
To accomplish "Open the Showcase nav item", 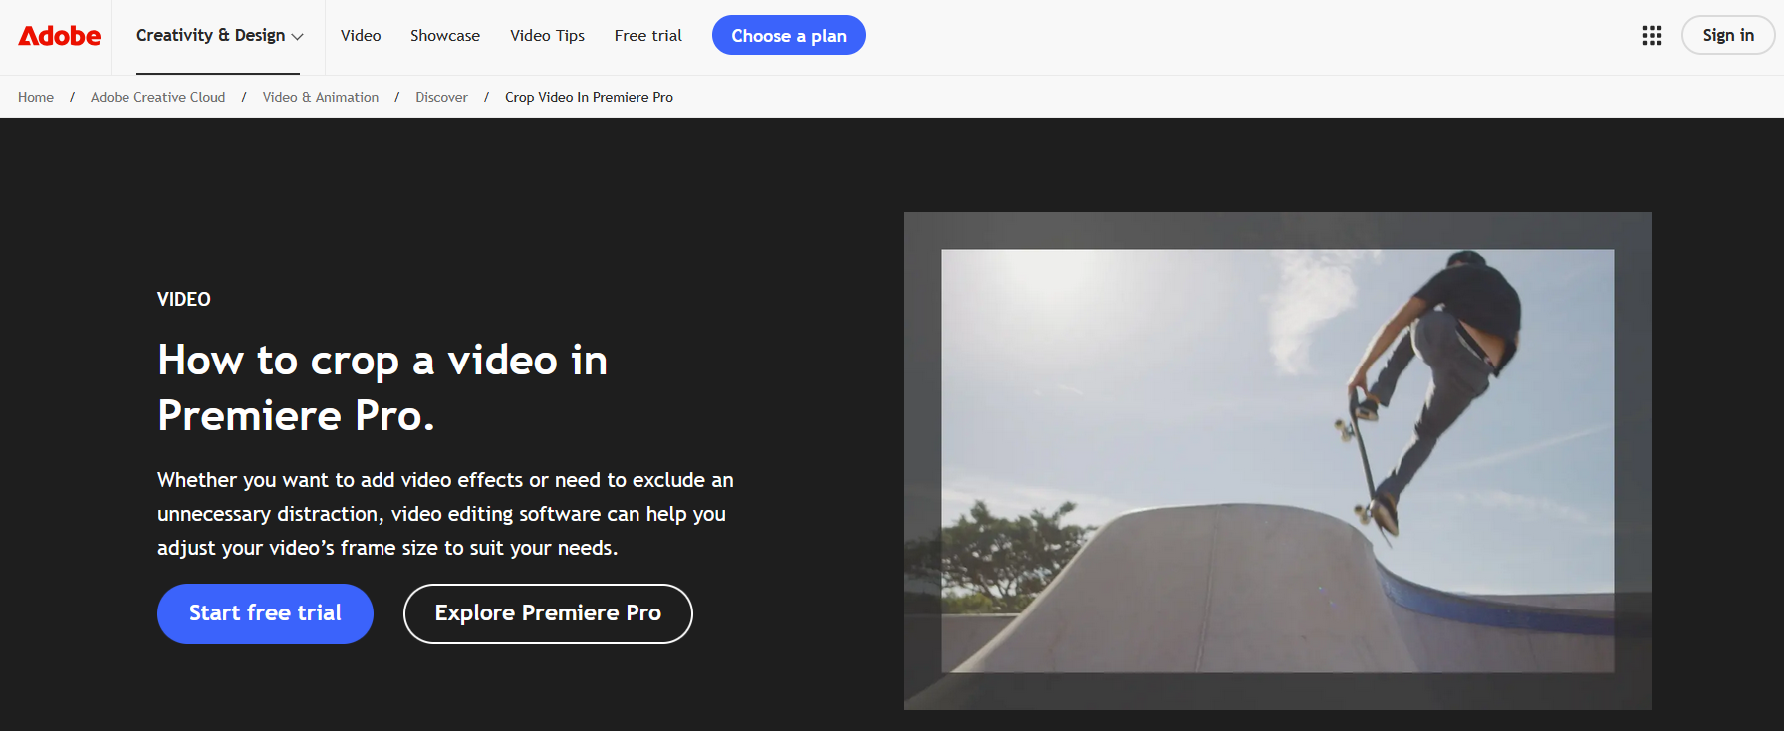I will click(445, 36).
